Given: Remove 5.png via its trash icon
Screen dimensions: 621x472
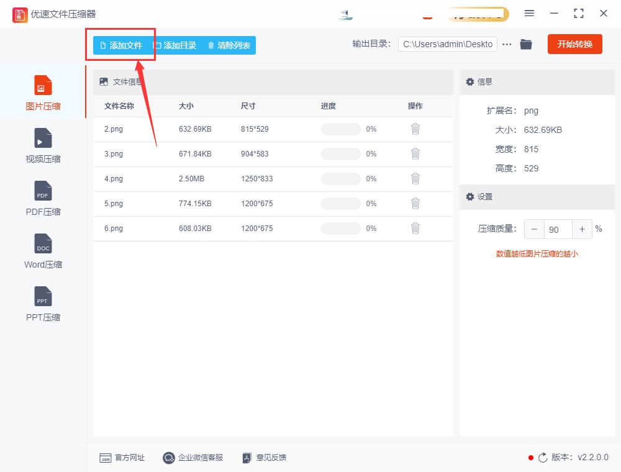Looking at the screenshot, I should [415, 204].
